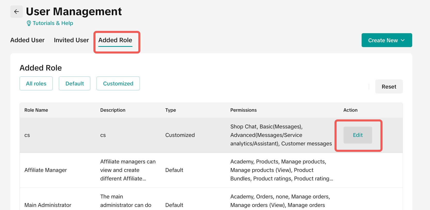Click the back arrow icon

coord(17,12)
